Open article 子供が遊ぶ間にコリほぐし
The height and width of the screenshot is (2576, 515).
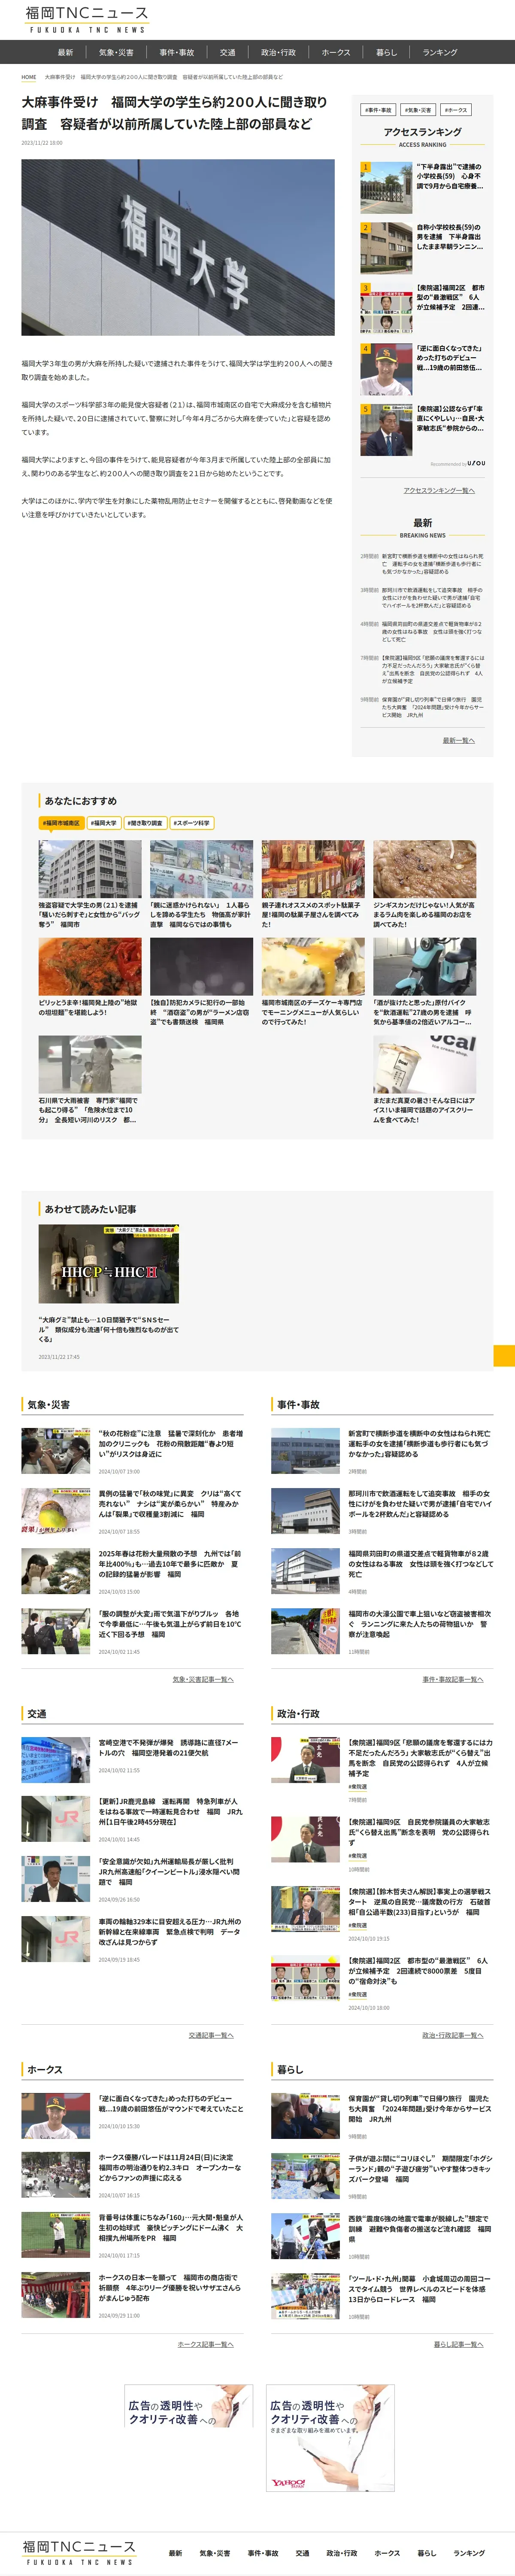[420, 2169]
